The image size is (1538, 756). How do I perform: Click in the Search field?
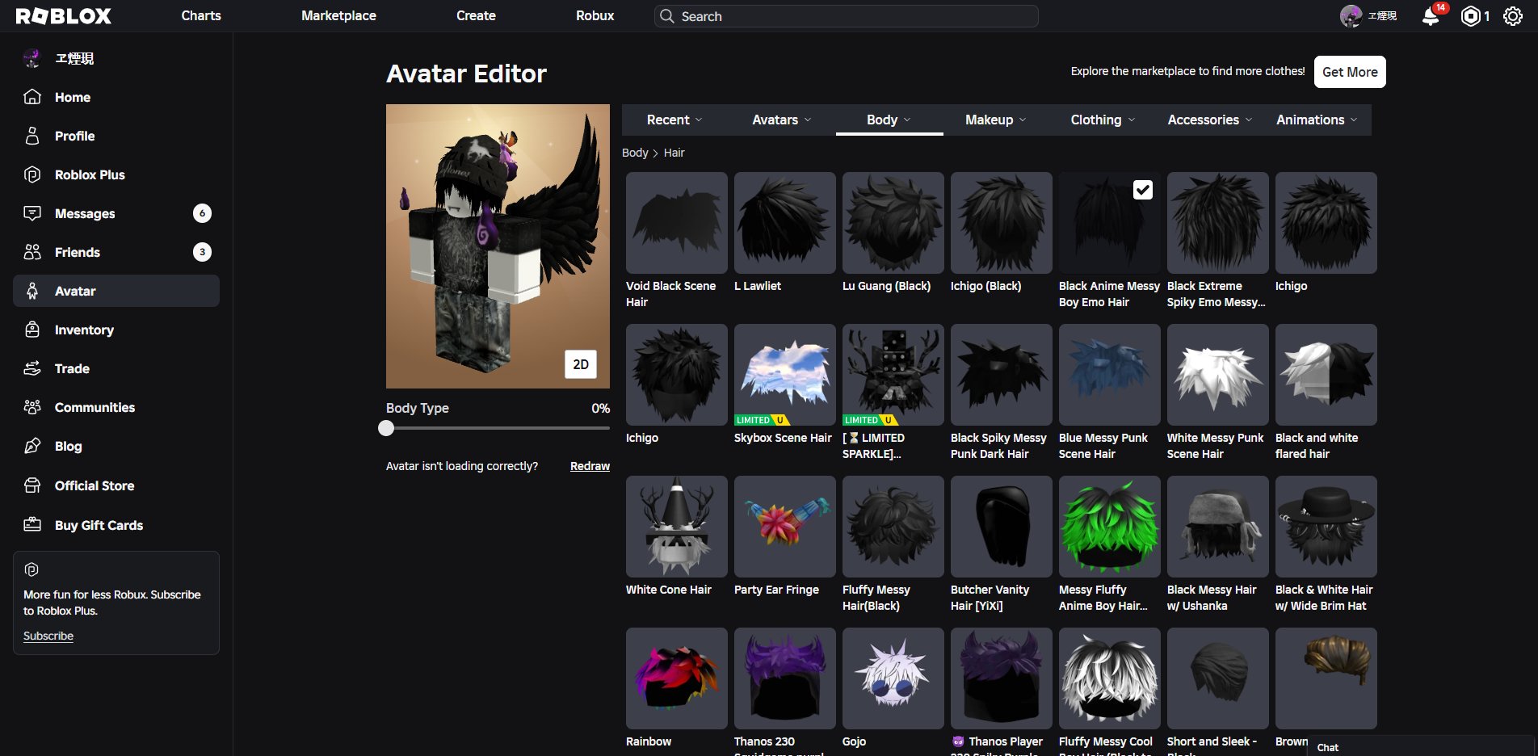pos(847,16)
